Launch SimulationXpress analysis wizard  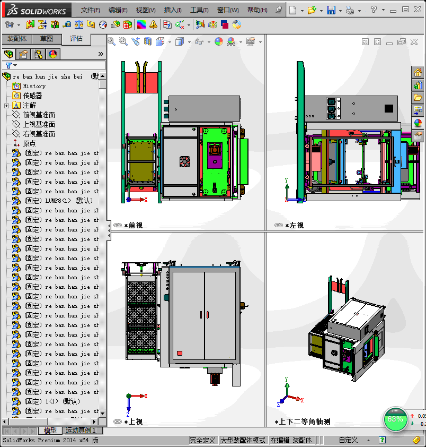(x=200, y=25)
